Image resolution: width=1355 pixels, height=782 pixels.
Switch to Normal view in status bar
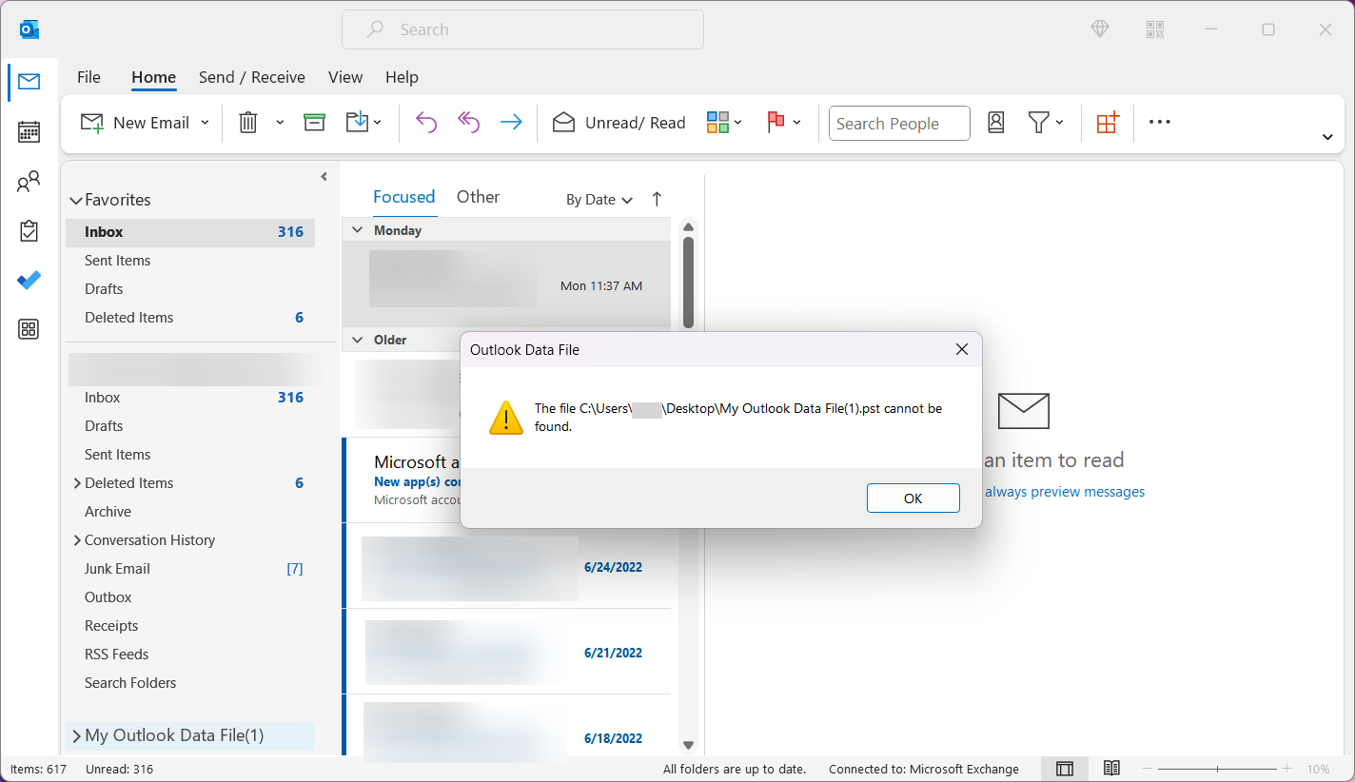[1065, 769]
